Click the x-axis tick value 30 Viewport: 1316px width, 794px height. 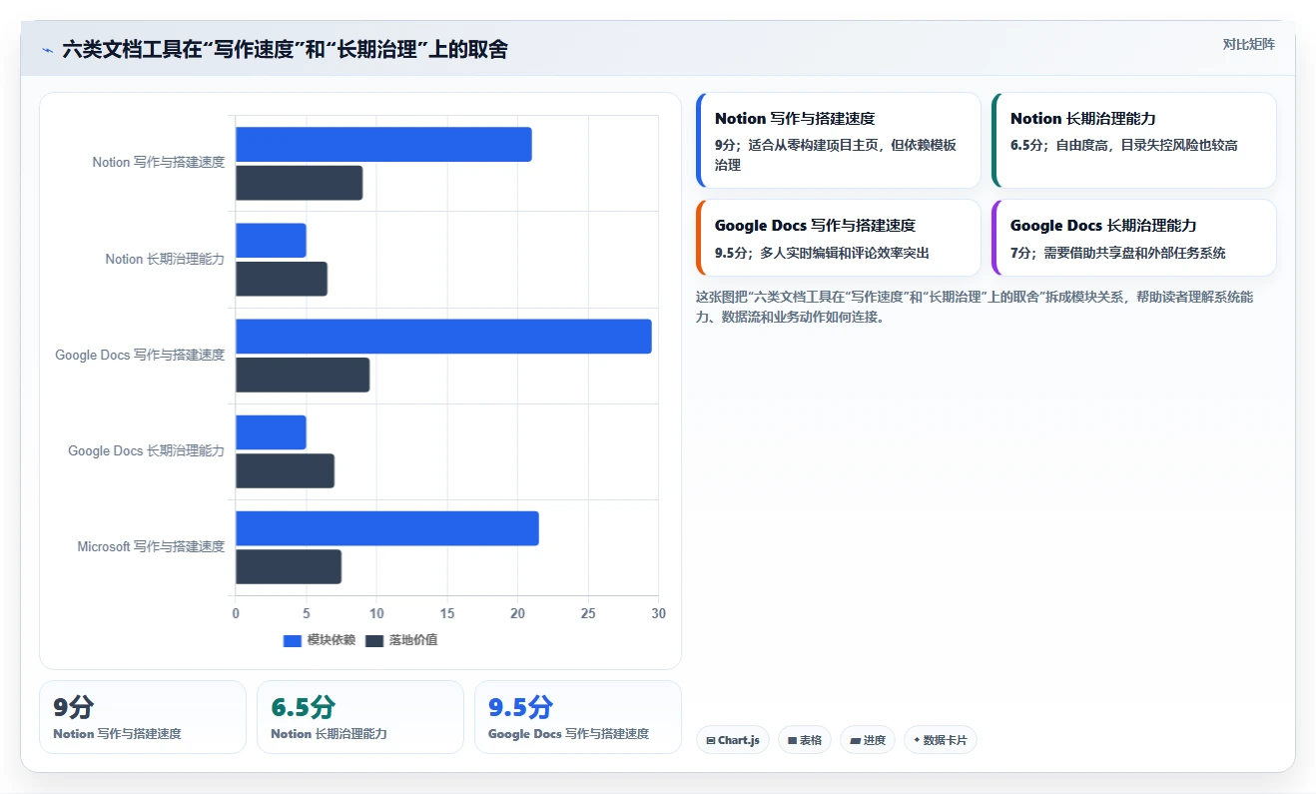coord(658,613)
